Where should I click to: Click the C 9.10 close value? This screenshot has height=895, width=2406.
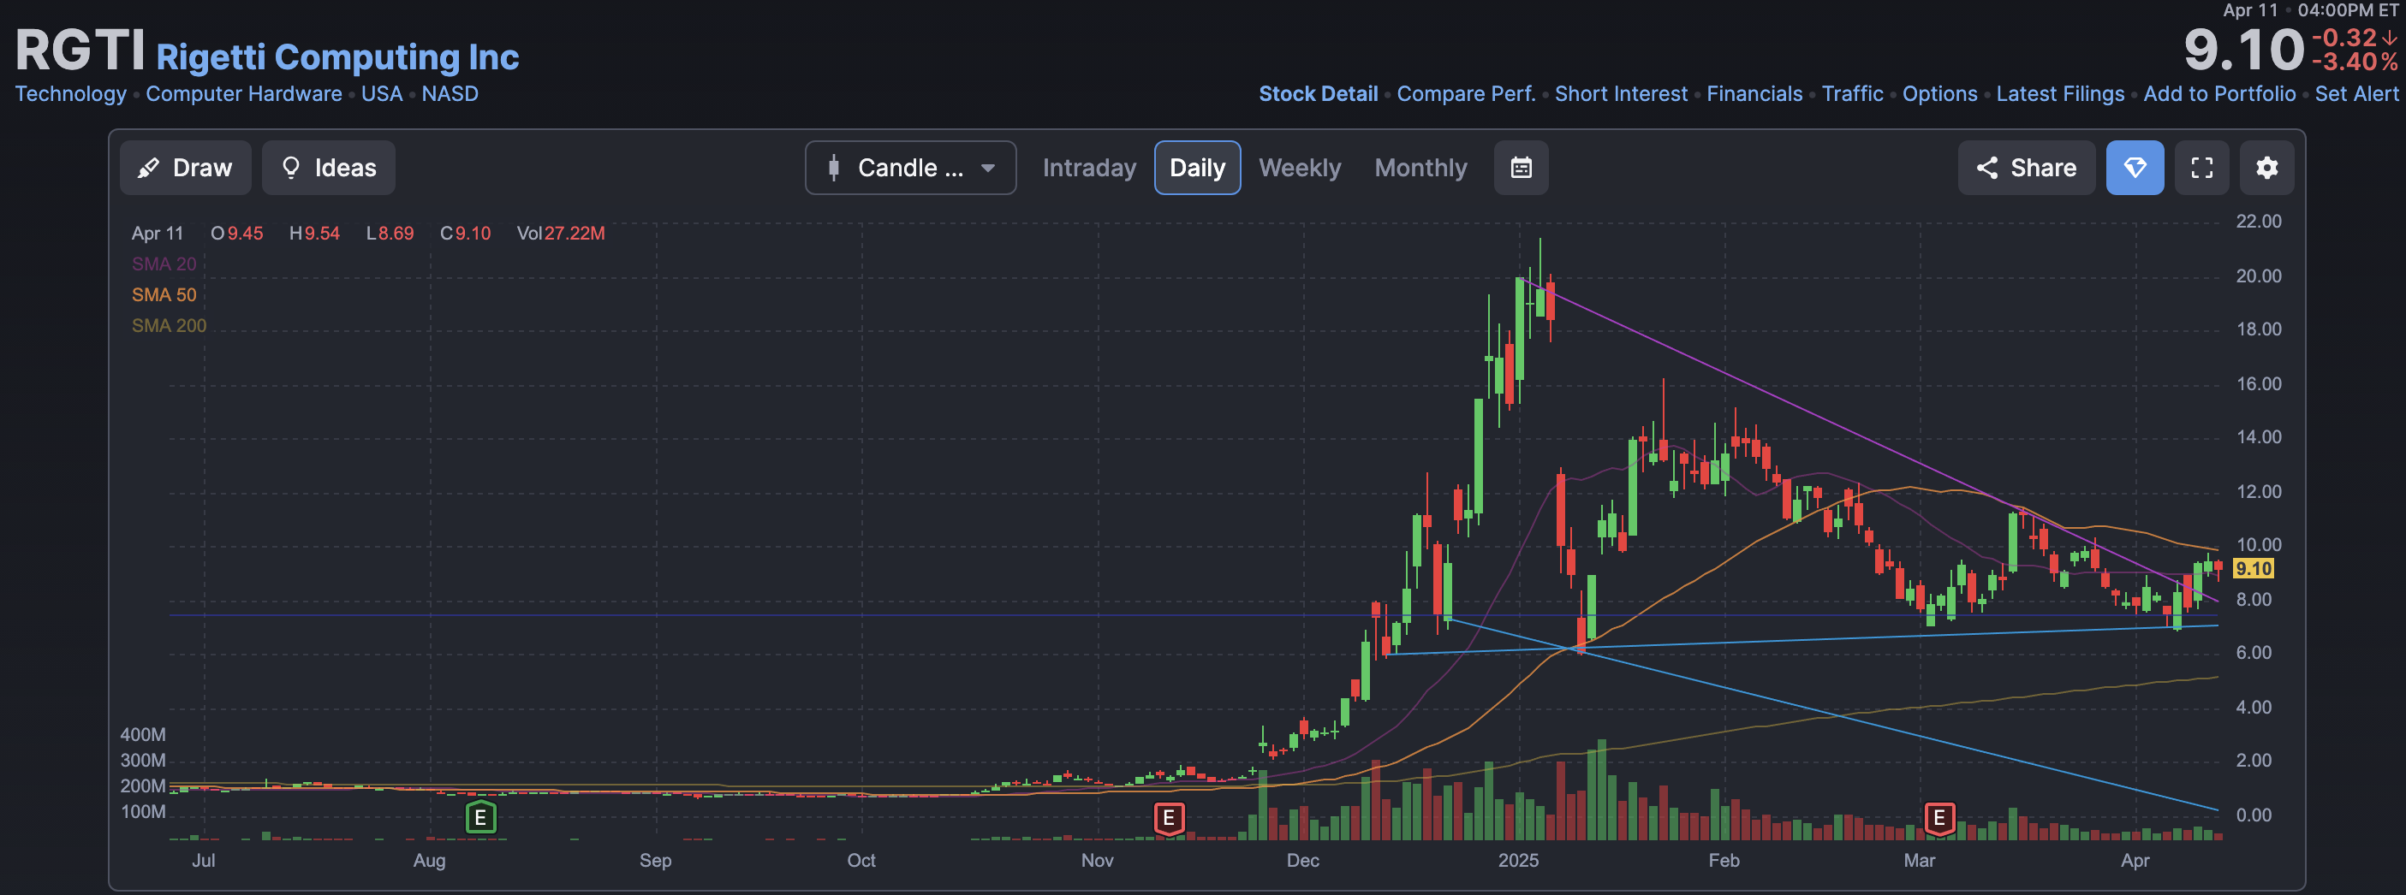click(465, 234)
